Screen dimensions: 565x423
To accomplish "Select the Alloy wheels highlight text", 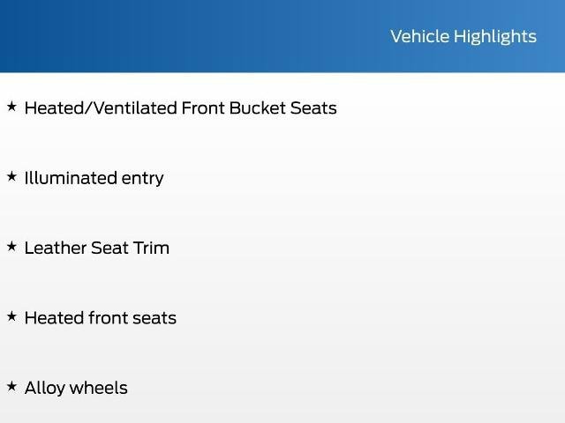I will pyautogui.click(x=76, y=389).
